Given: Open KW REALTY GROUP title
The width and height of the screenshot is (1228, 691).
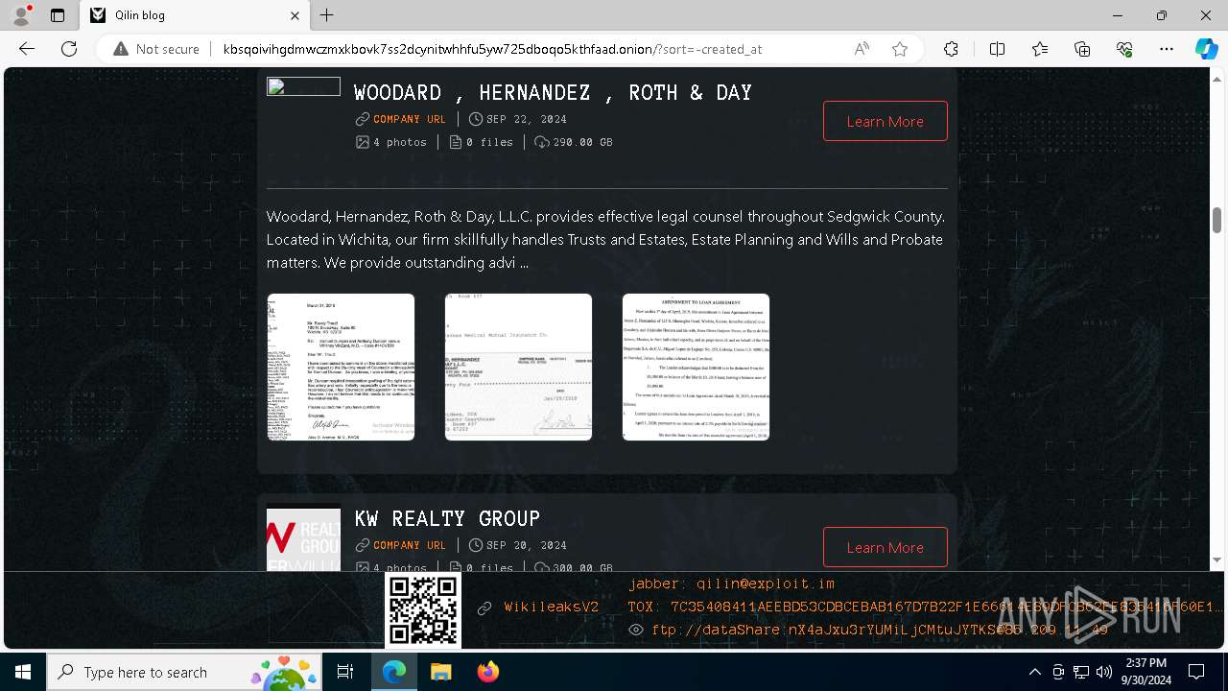Looking at the screenshot, I should (447, 518).
